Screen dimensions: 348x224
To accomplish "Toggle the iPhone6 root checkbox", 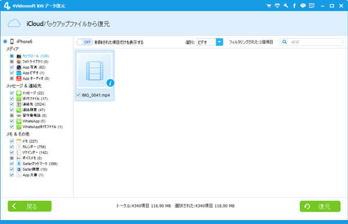I will [x=5, y=42].
